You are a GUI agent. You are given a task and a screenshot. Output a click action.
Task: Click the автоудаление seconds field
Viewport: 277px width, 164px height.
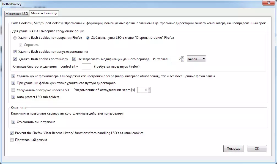tap(142, 90)
